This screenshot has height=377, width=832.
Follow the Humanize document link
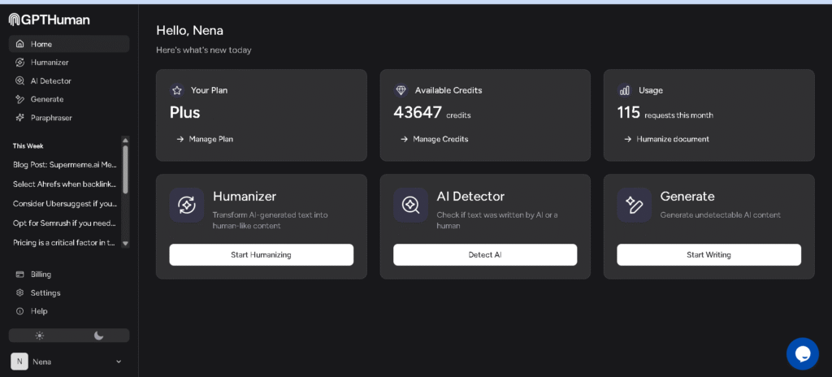(x=672, y=139)
